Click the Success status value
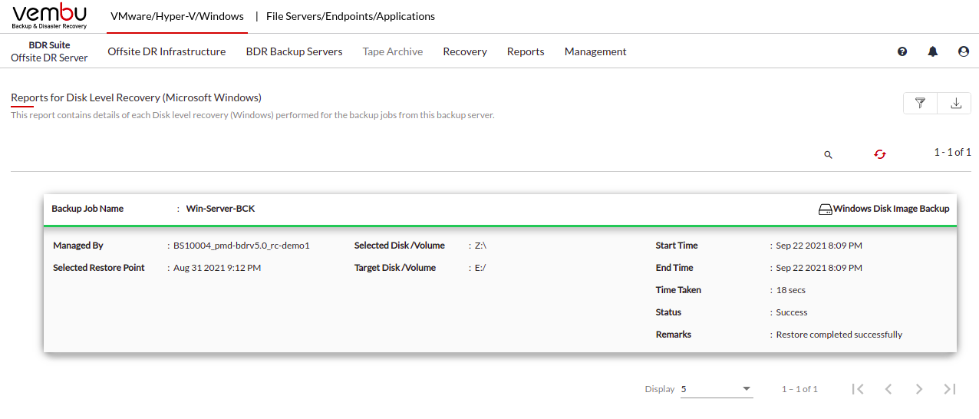979x419 pixels. click(x=792, y=312)
